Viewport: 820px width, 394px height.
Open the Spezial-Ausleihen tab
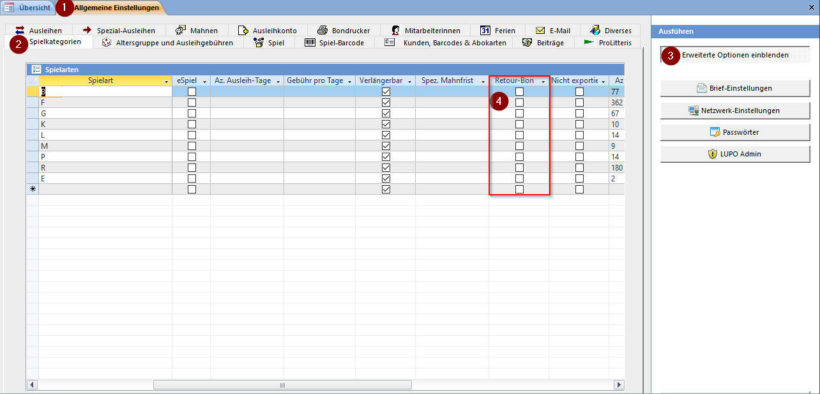[x=119, y=30]
